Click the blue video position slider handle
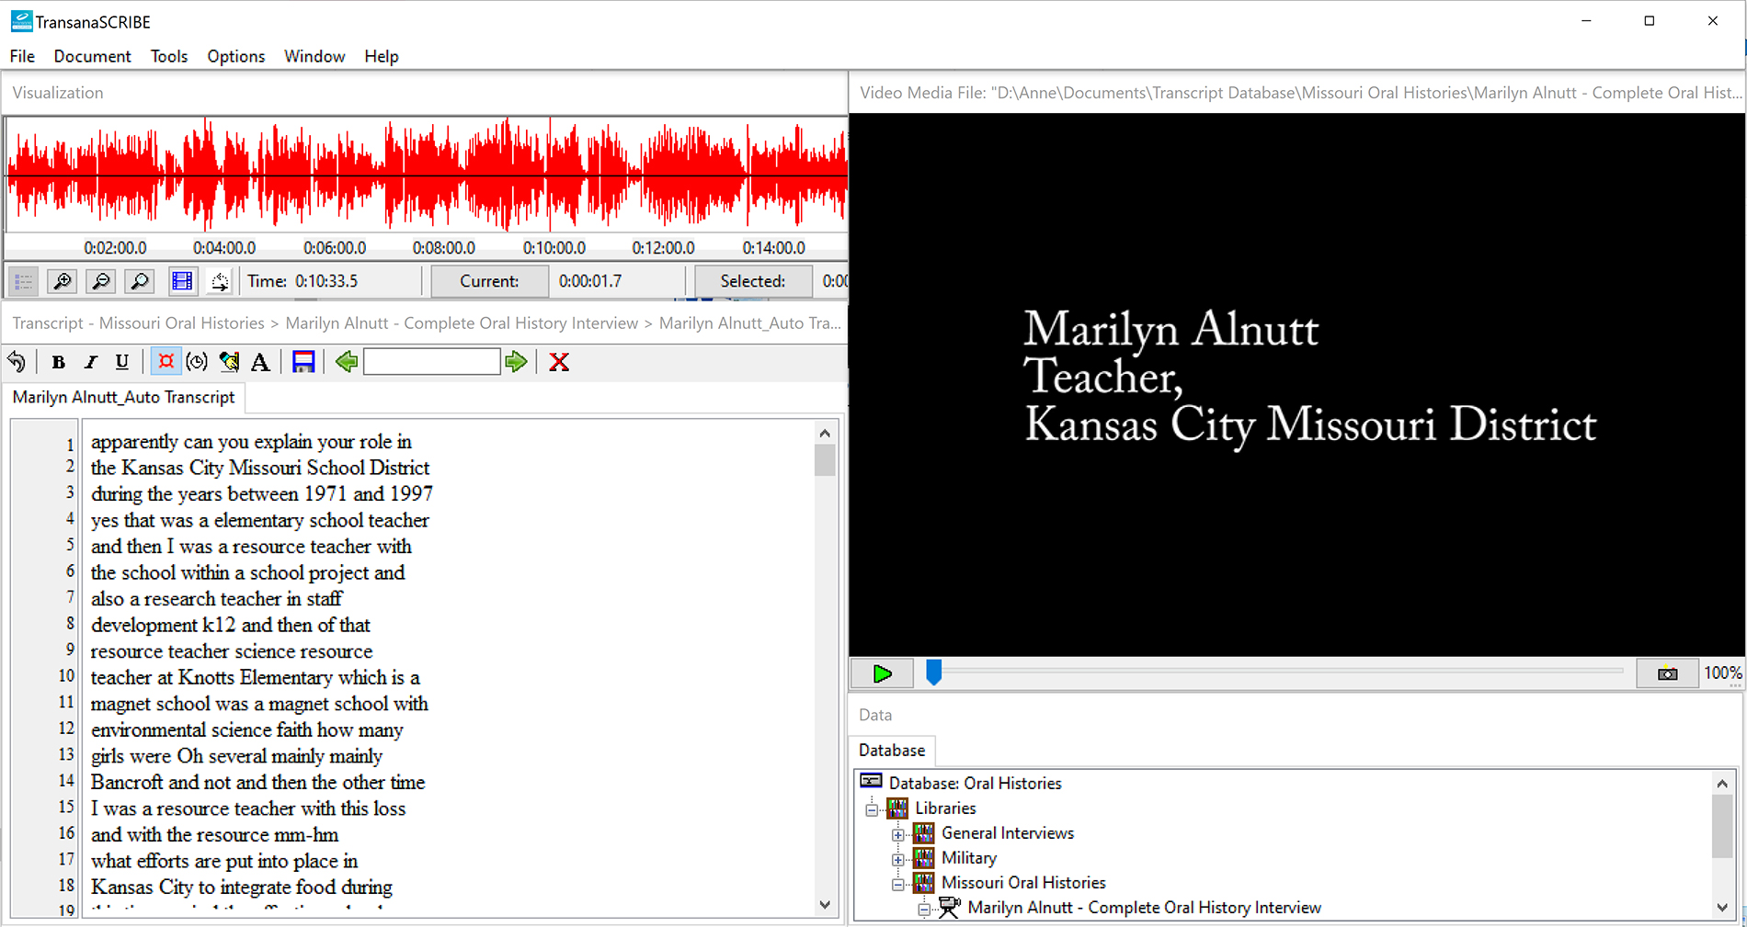Image resolution: width=1747 pixels, height=927 pixels. click(x=933, y=673)
